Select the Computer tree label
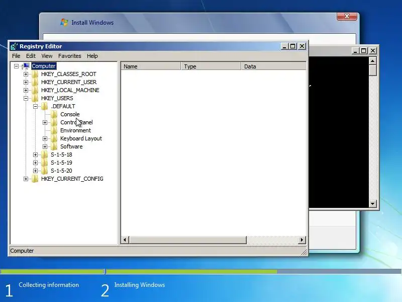Viewport: 402px width, 302px height. point(44,66)
